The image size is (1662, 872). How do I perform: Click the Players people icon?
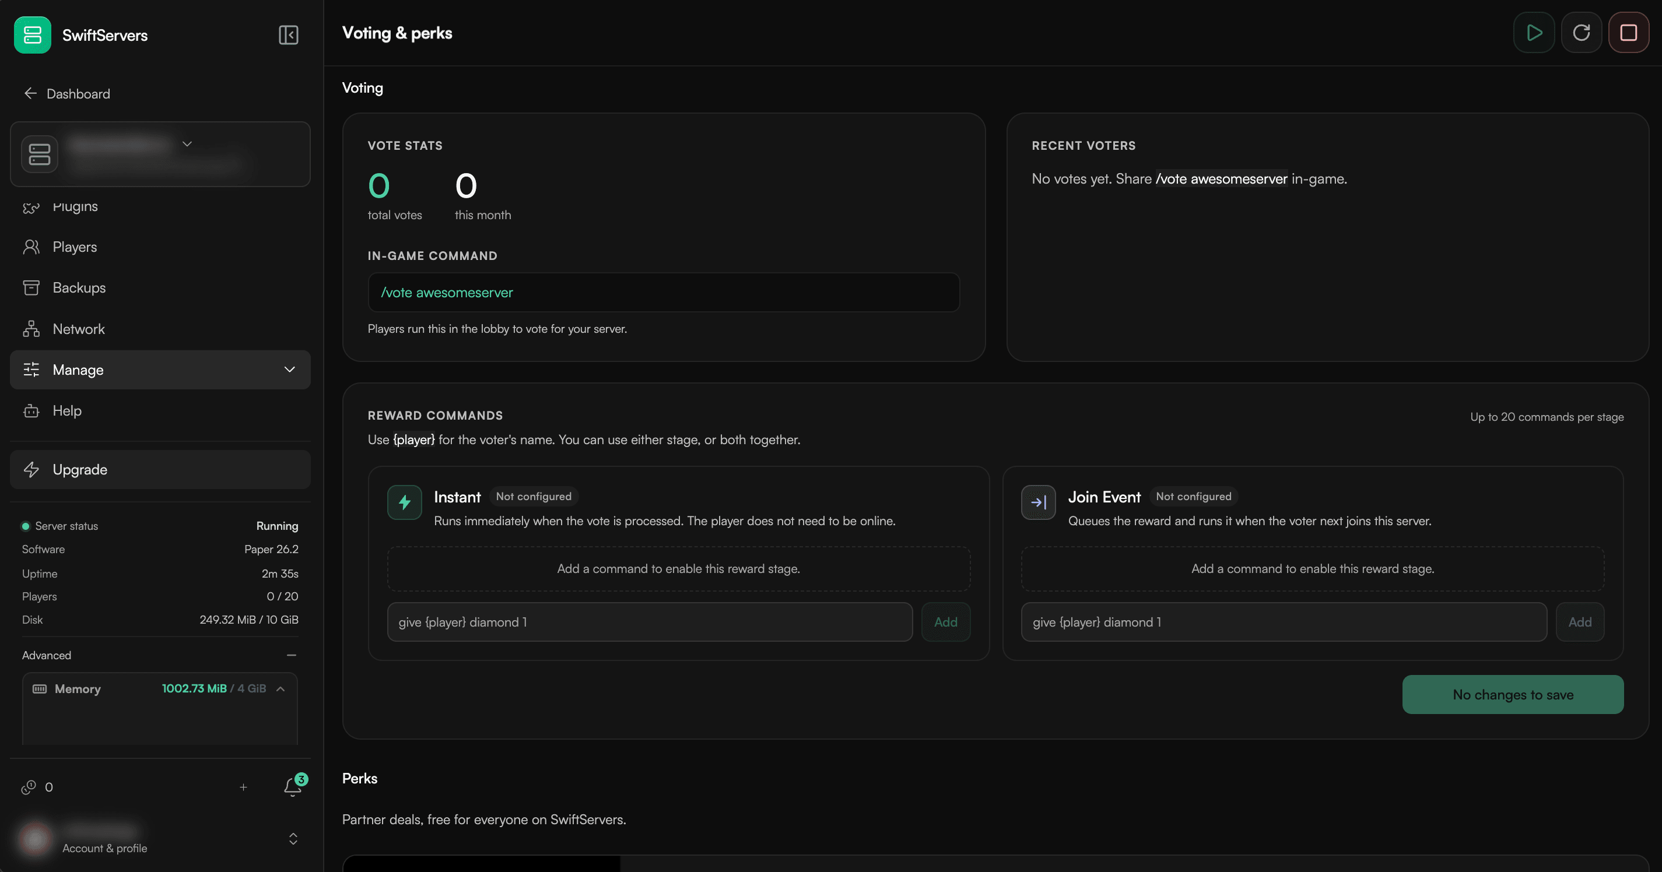[31, 247]
